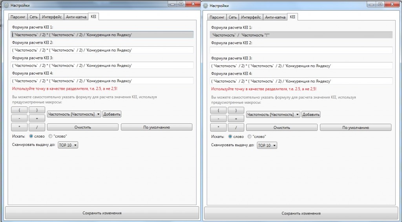Click the settings gear icon in left title bar
Screen dimensions: 402x222
(x=6, y=6)
